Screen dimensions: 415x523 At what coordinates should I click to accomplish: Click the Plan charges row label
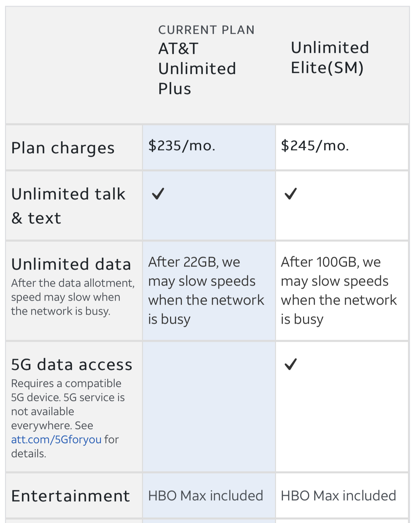(63, 148)
